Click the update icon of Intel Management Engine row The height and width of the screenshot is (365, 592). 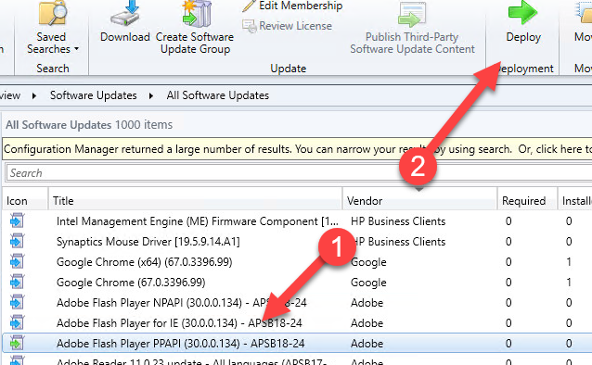(x=17, y=220)
